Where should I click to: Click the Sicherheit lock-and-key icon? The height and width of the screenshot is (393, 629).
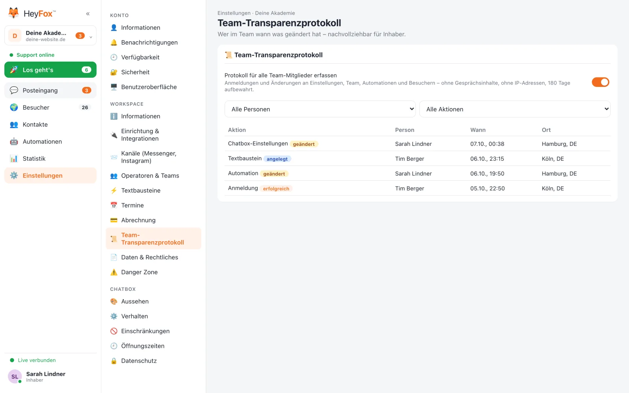pos(114,72)
